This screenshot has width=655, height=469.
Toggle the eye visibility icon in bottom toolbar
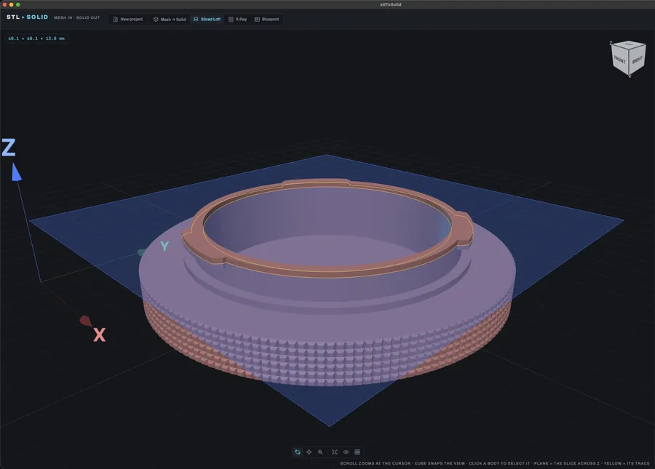point(346,452)
